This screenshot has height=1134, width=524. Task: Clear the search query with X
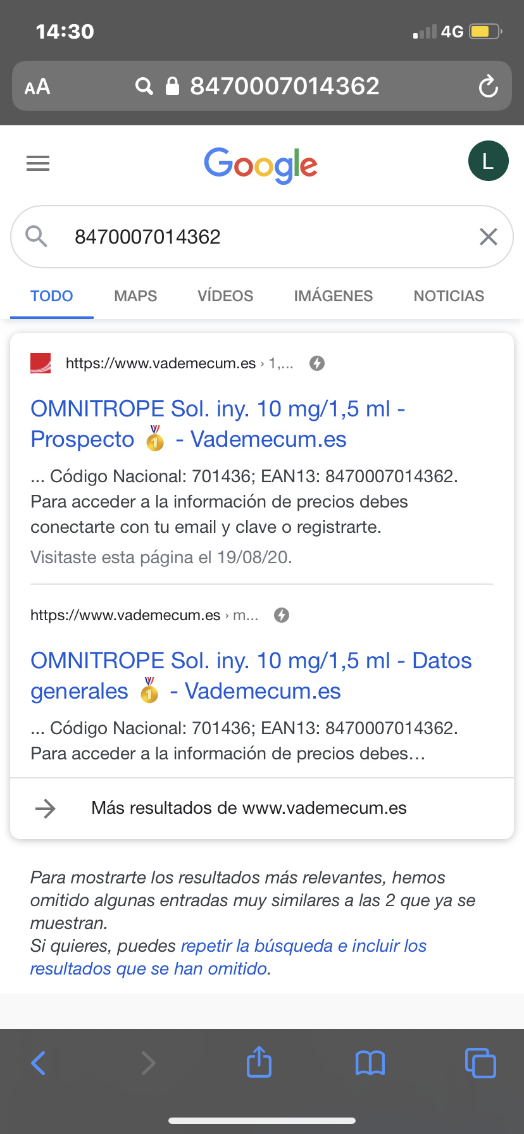(x=488, y=237)
